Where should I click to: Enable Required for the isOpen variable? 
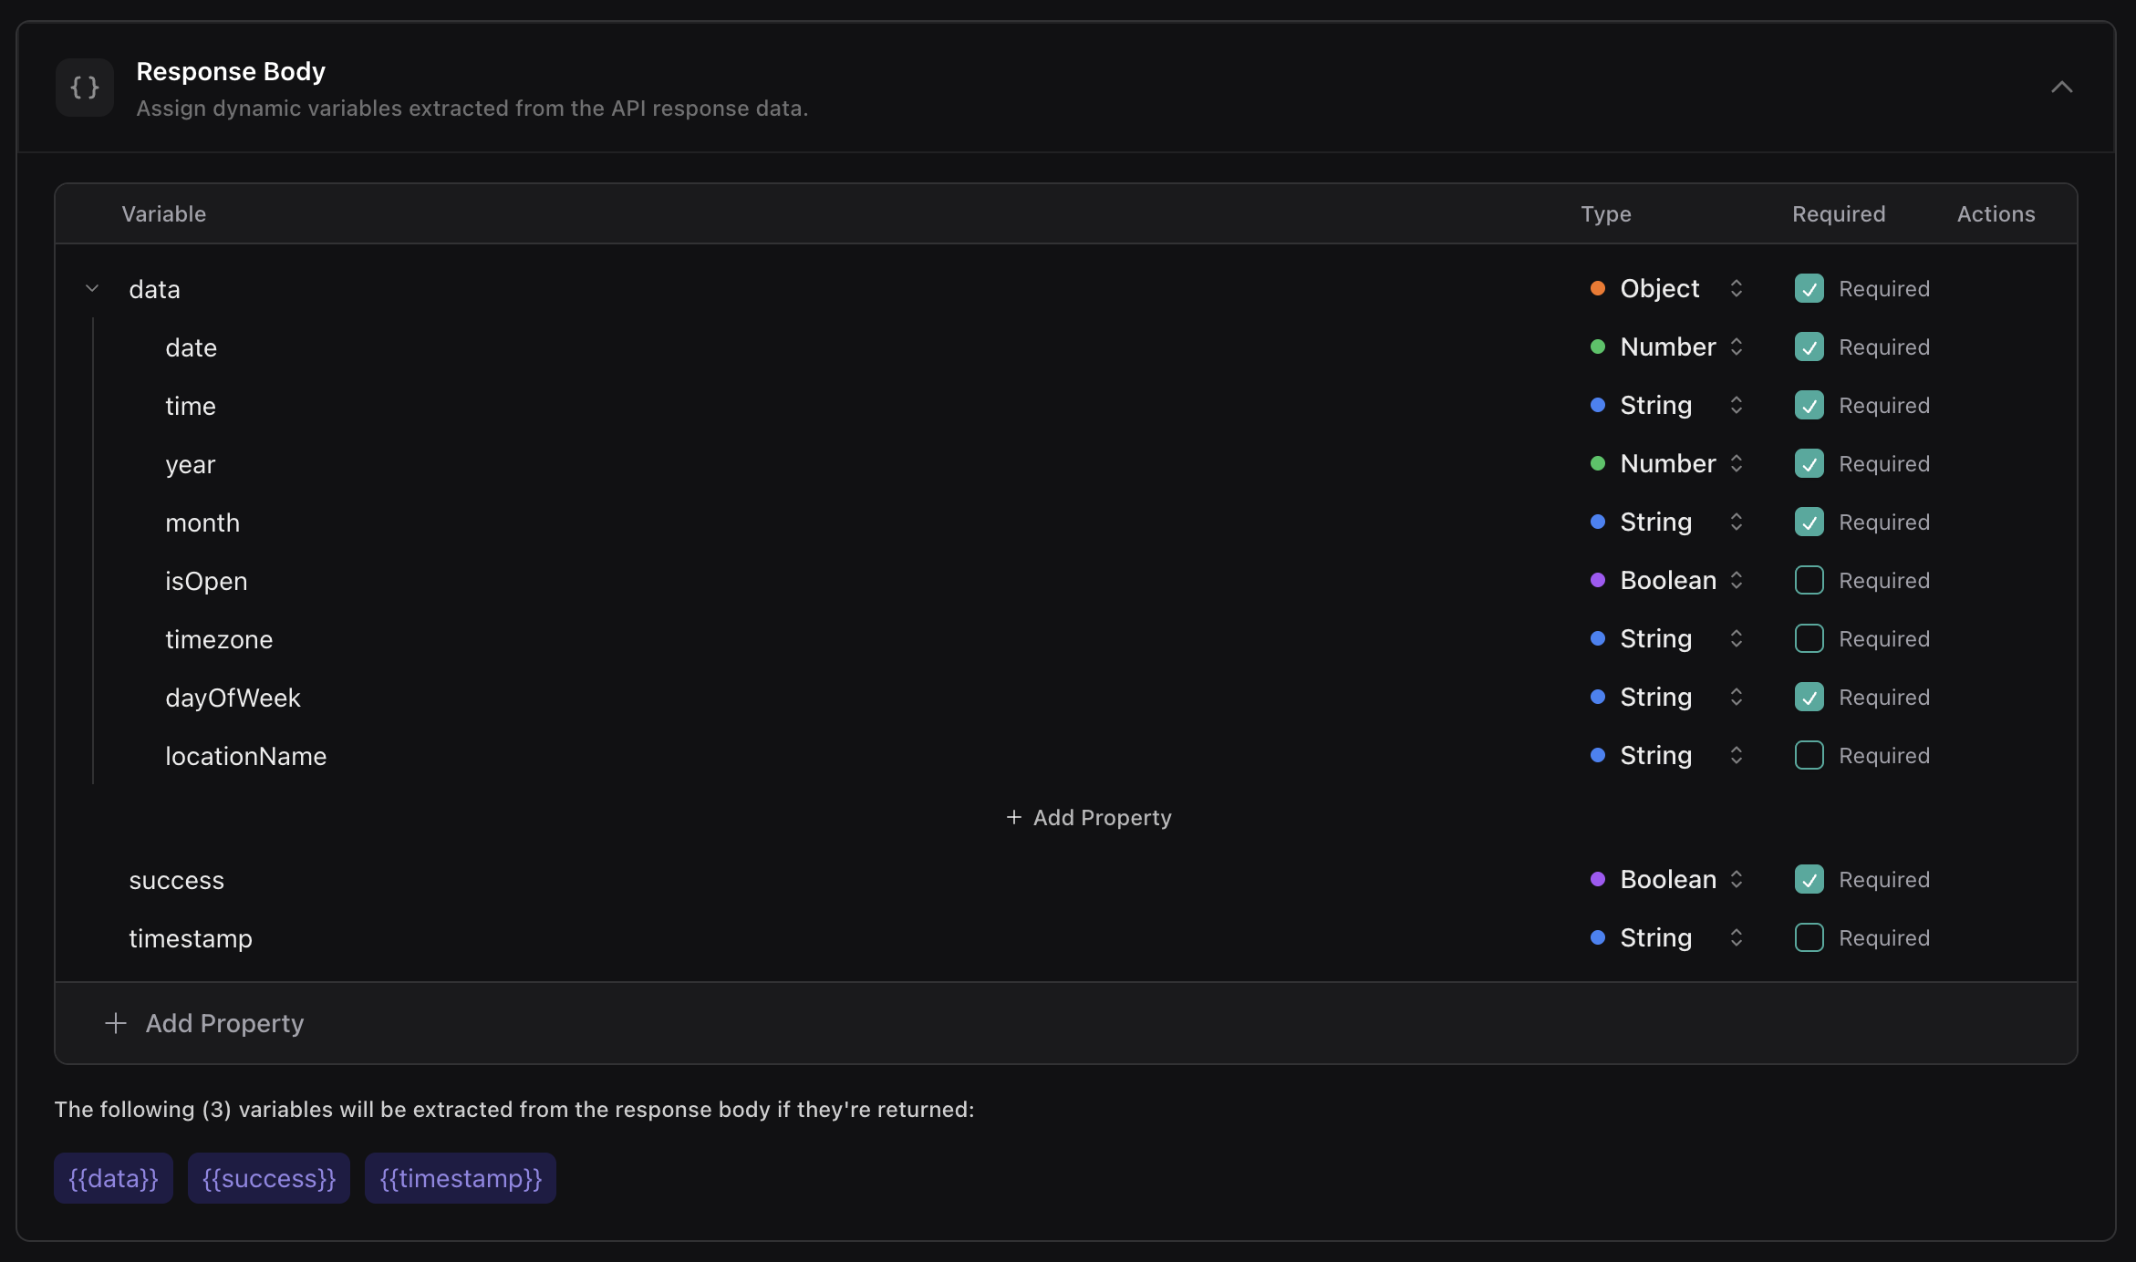(x=1809, y=581)
